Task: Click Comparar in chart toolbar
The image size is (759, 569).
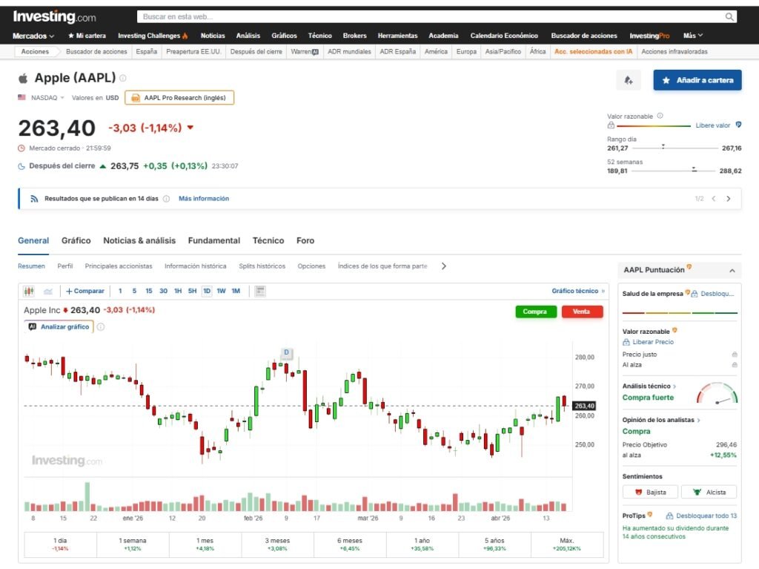Action: pyautogui.click(x=85, y=292)
